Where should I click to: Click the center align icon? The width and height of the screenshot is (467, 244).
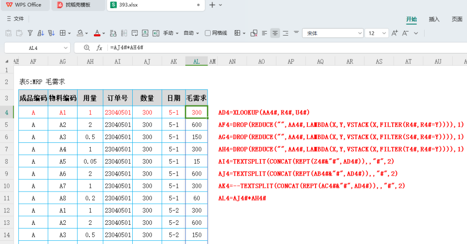pos(275,33)
